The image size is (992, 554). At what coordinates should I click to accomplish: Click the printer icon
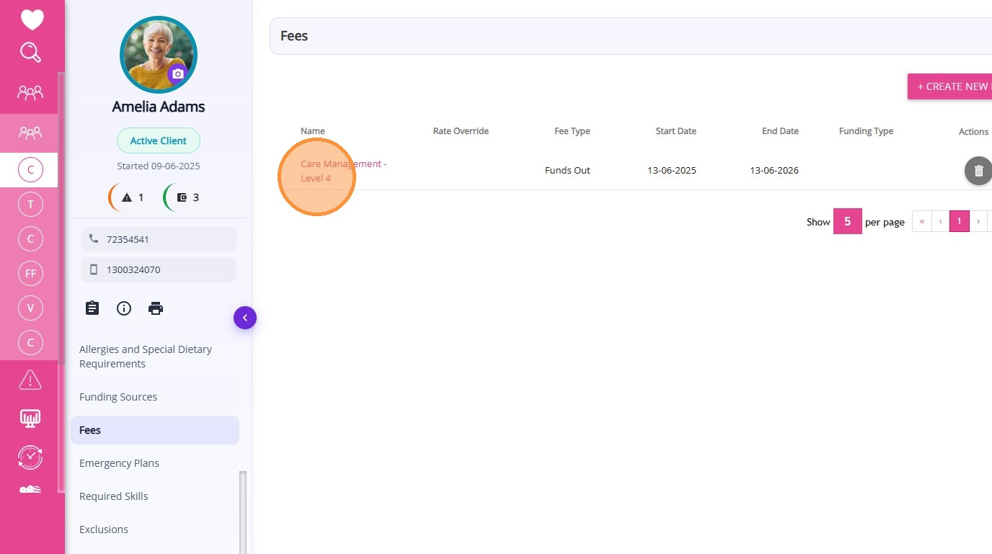point(156,308)
